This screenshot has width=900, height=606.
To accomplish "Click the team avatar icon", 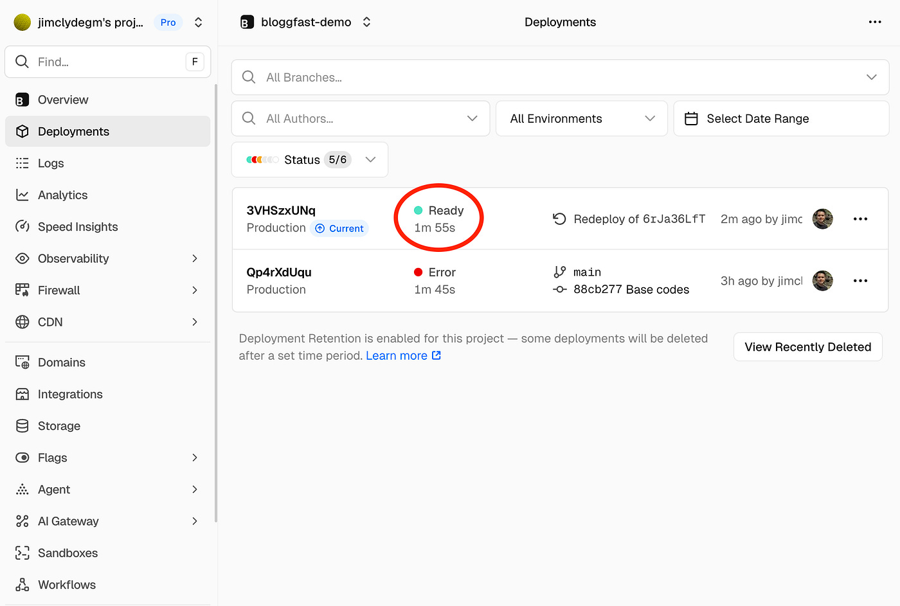I will [x=22, y=22].
